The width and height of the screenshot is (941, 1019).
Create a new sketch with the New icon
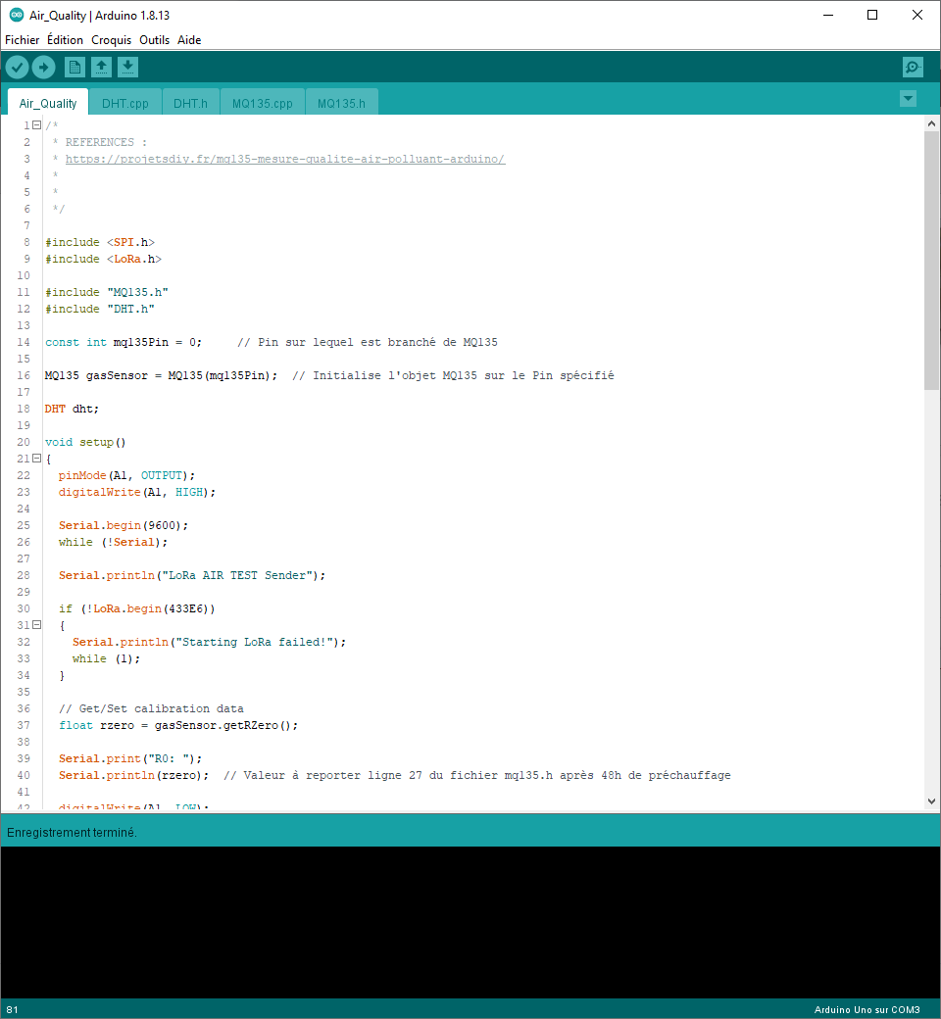point(74,67)
